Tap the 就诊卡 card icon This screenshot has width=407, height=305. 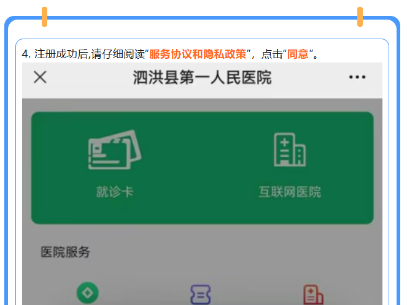coord(115,149)
